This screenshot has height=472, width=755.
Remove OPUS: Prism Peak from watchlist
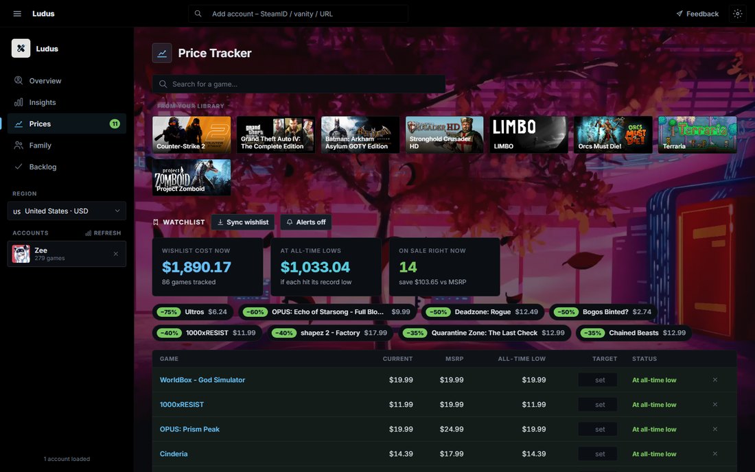pos(715,429)
